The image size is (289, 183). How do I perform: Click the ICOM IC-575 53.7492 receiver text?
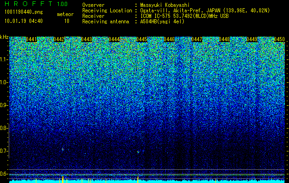point(184,16)
